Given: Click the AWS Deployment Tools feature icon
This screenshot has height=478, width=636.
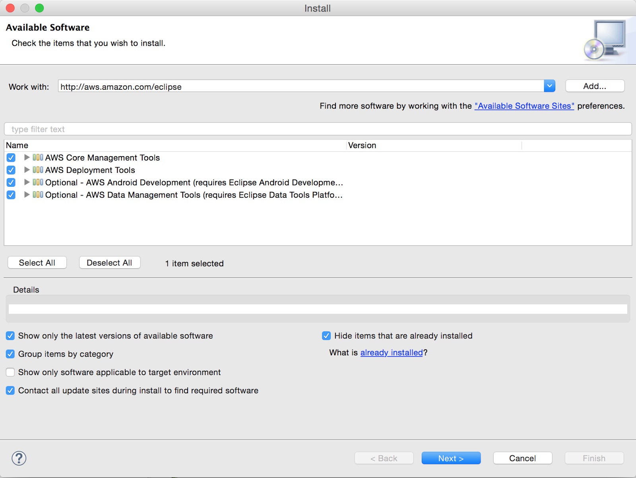Looking at the screenshot, I should 39,170.
